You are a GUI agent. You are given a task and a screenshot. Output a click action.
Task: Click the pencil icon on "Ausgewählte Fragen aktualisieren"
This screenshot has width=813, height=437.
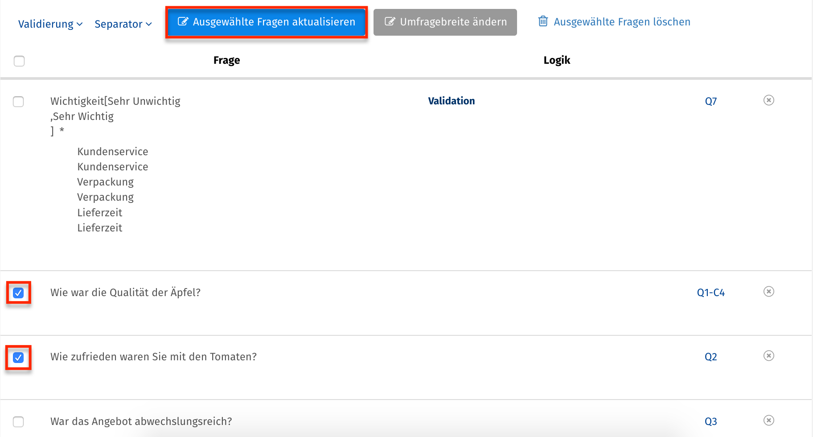tap(183, 21)
